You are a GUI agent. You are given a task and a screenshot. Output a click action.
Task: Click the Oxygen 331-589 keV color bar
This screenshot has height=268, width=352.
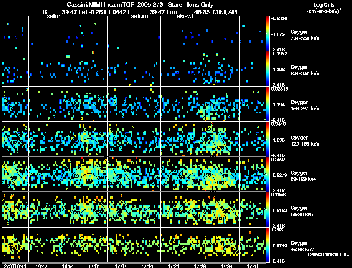click(268, 33)
